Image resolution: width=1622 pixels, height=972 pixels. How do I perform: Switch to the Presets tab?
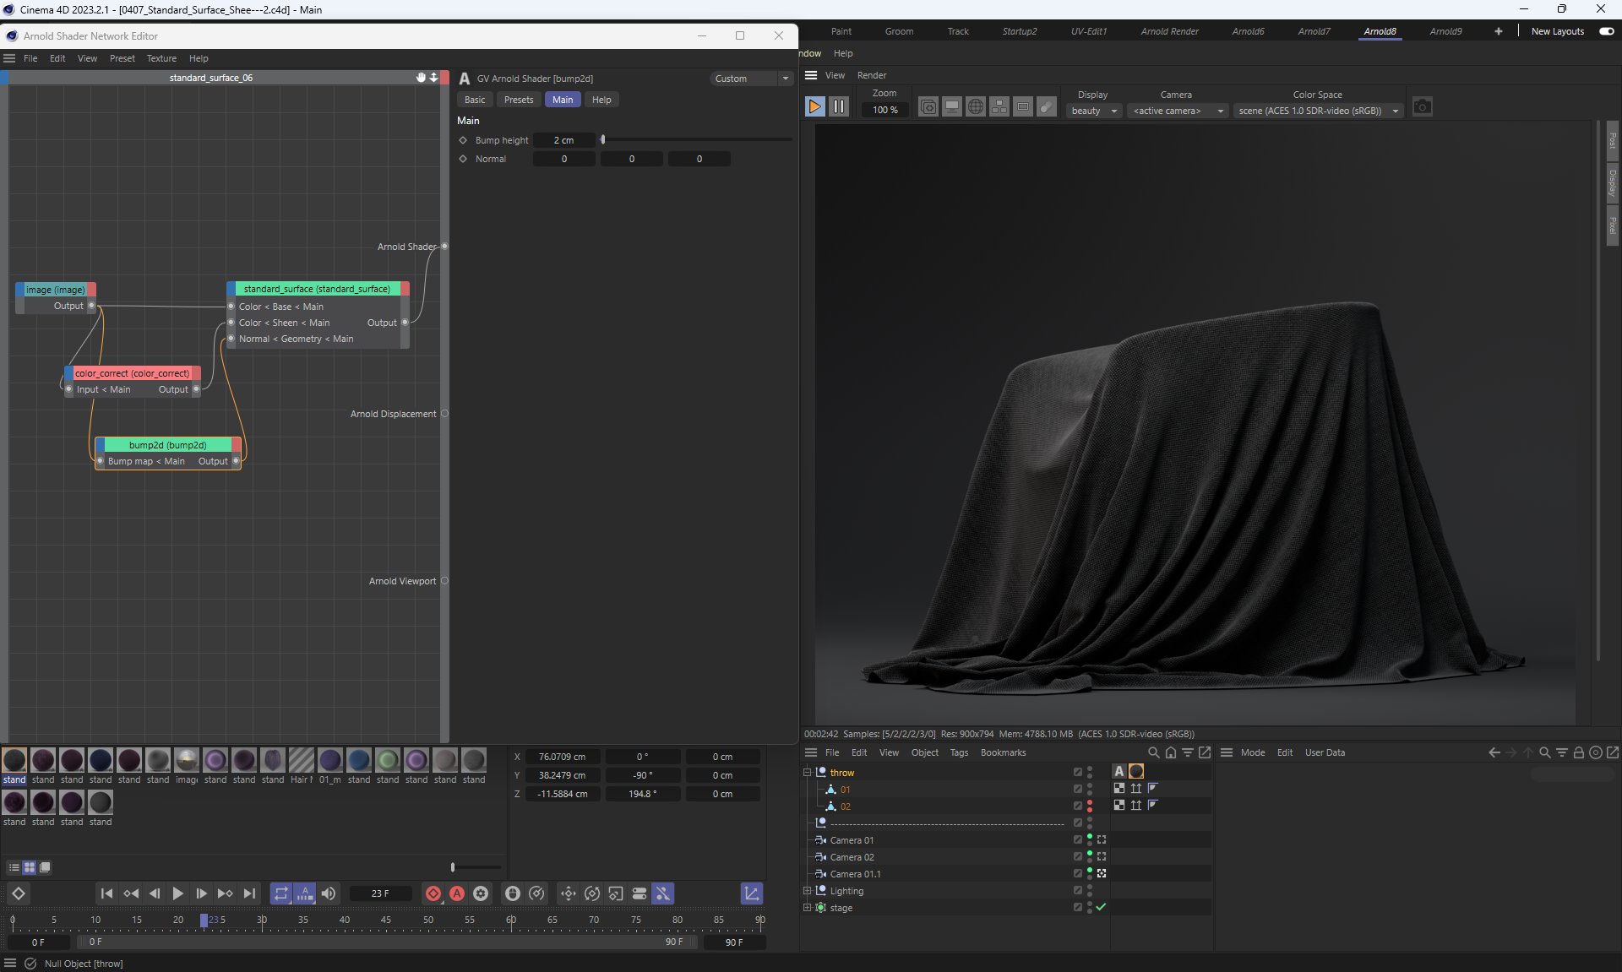pos(518,100)
